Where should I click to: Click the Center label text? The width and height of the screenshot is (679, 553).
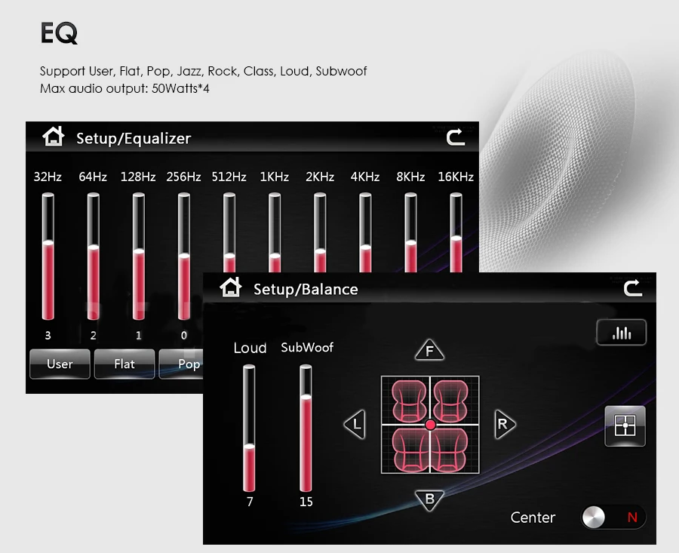pos(533,518)
